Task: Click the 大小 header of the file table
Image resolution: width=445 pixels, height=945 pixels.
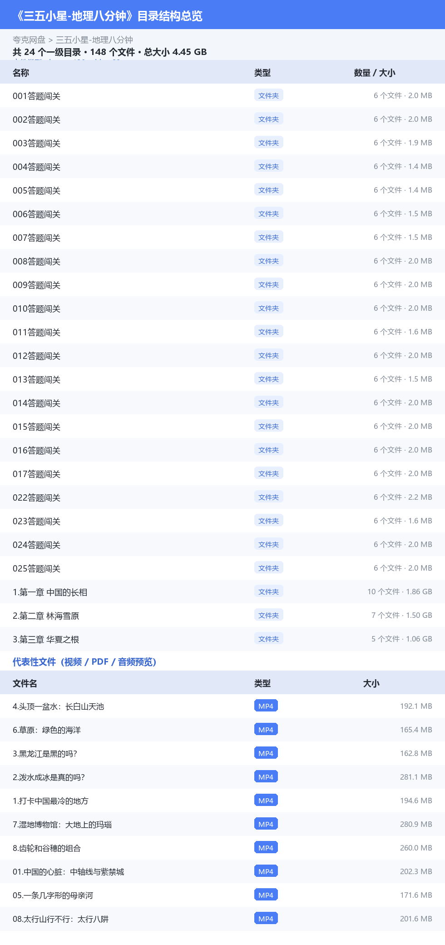Action: coord(371,683)
